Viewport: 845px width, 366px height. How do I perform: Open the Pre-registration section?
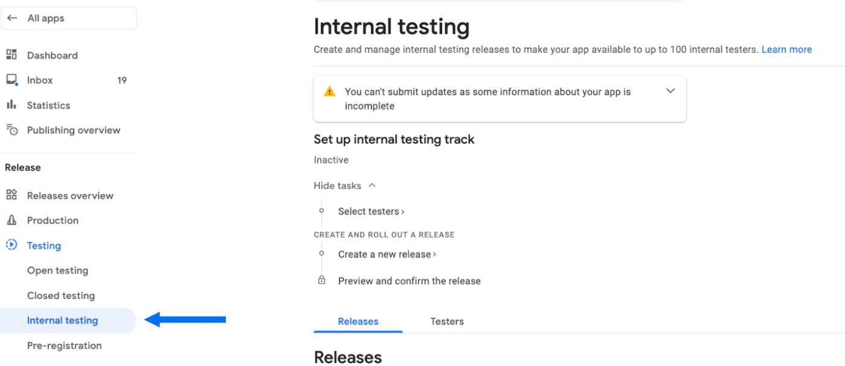click(64, 345)
